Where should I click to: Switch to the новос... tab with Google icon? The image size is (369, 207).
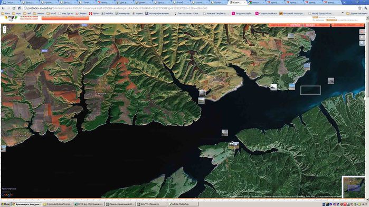click(x=257, y=3)
